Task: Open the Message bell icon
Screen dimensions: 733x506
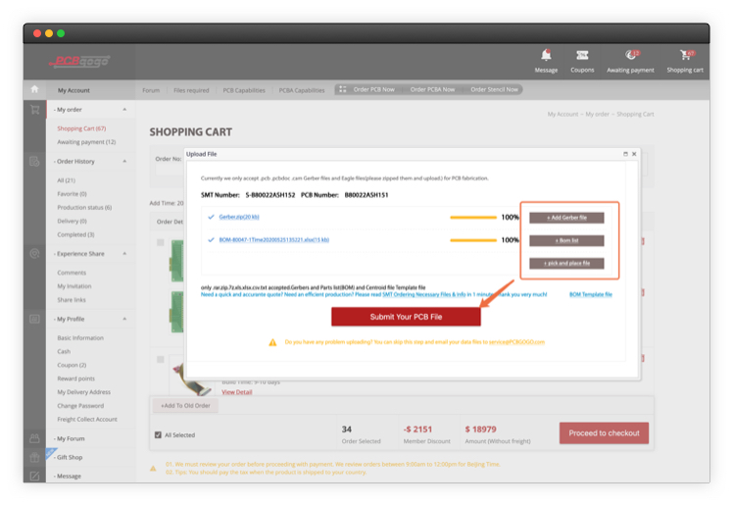Action: [546, 55]
